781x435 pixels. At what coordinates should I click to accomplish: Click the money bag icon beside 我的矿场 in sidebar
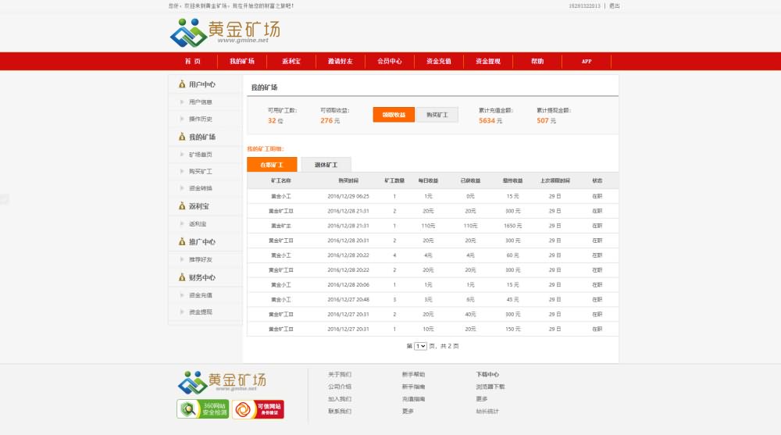point(182,137)
